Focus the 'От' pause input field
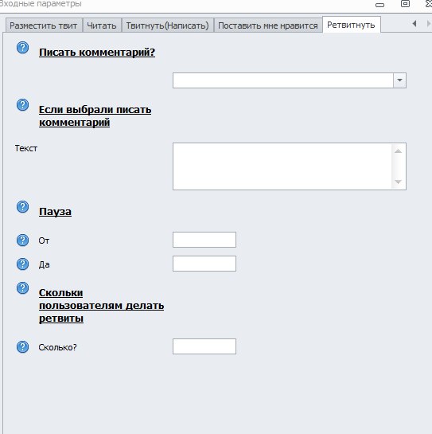Image resolution: width=432 pixels, height=434 pixels. coord(204,240)
